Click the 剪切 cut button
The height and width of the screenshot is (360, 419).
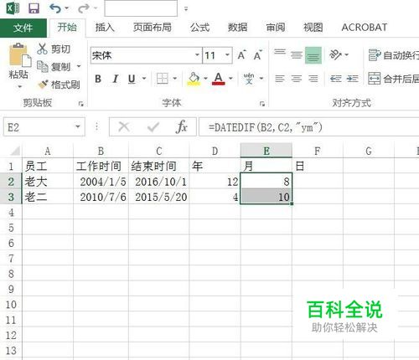coord(54,49)
